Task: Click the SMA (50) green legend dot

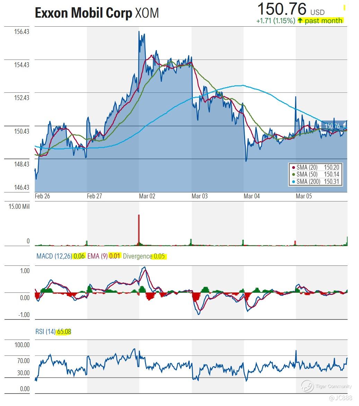Action: pos(294,174)
